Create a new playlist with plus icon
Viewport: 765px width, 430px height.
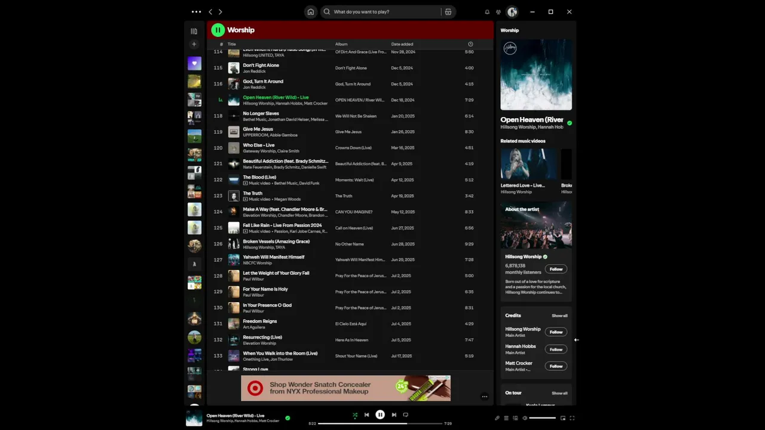[194, 44]
